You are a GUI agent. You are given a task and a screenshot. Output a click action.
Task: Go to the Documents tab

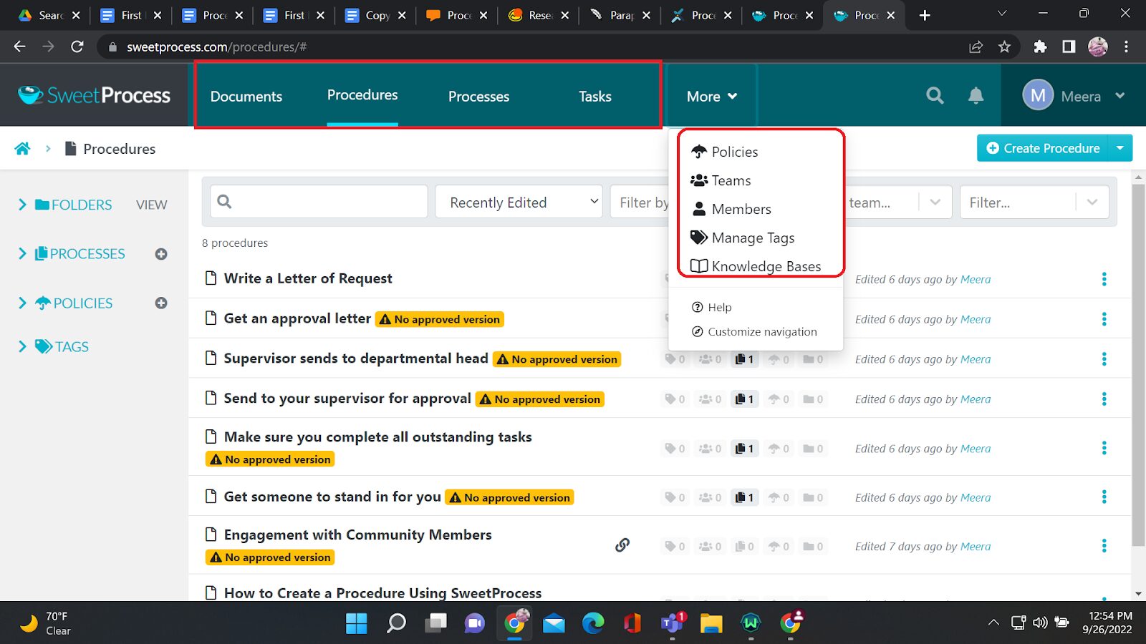tap(246, 97)
